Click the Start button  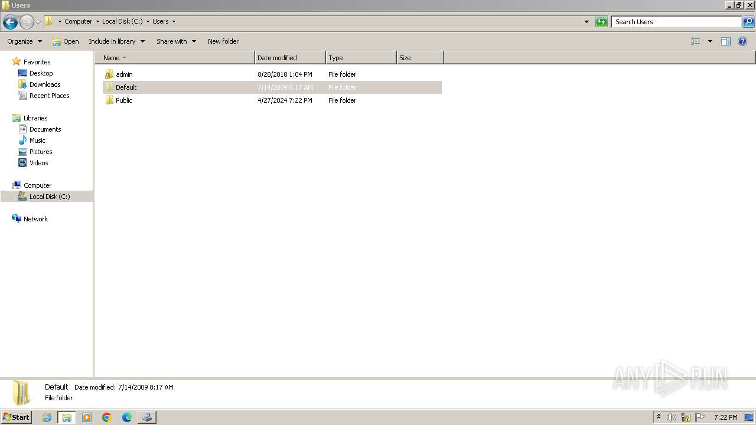[17, 417]
